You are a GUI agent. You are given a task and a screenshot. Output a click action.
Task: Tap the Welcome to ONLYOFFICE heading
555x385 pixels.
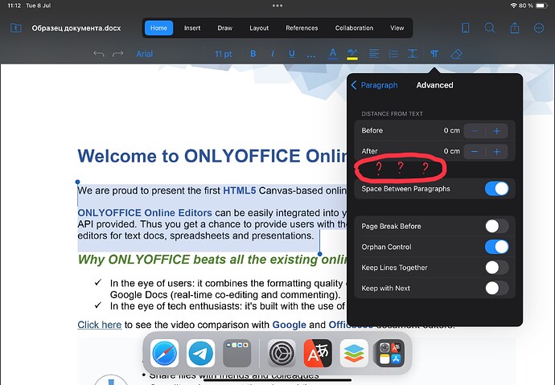point(212,156)
